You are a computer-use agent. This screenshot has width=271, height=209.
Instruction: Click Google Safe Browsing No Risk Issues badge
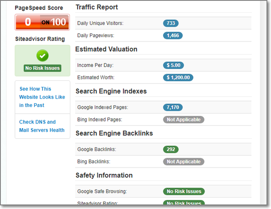tap(183, 191)
